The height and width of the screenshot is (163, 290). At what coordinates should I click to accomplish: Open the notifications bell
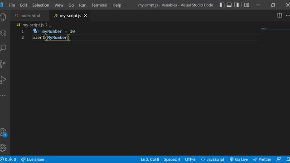[x=288, y=159]
